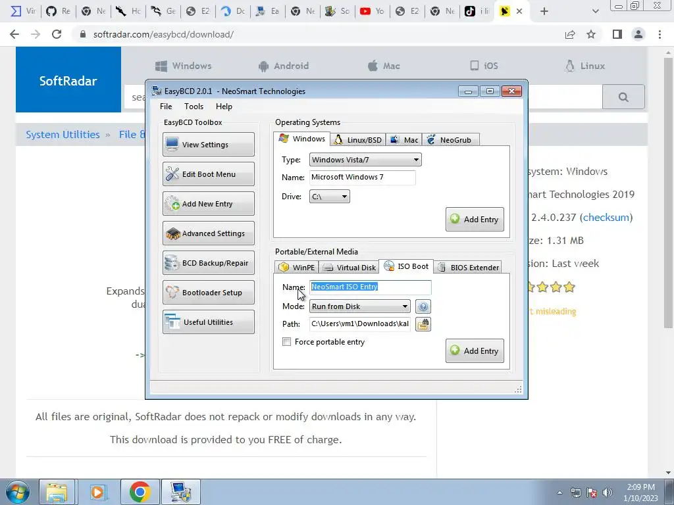
Task: Open the Type dropdown showing Windows Vista/7
Action: [x=365, y=160]
